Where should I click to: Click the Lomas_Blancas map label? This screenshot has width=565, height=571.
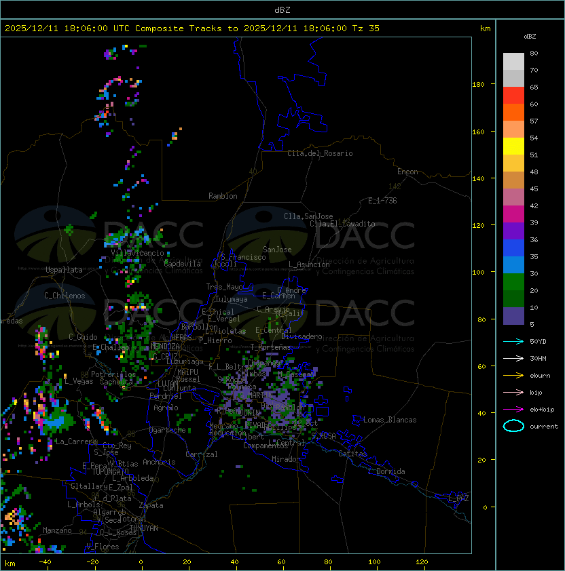pyautogui.click(x=390, y=420)
